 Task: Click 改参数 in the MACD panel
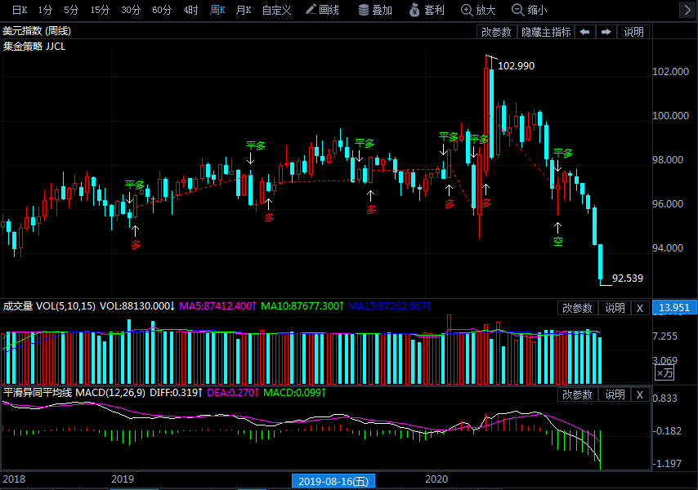point(577,394)
